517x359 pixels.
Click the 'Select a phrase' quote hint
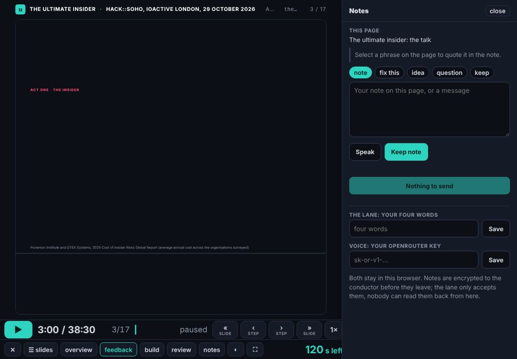coord(428,55)
